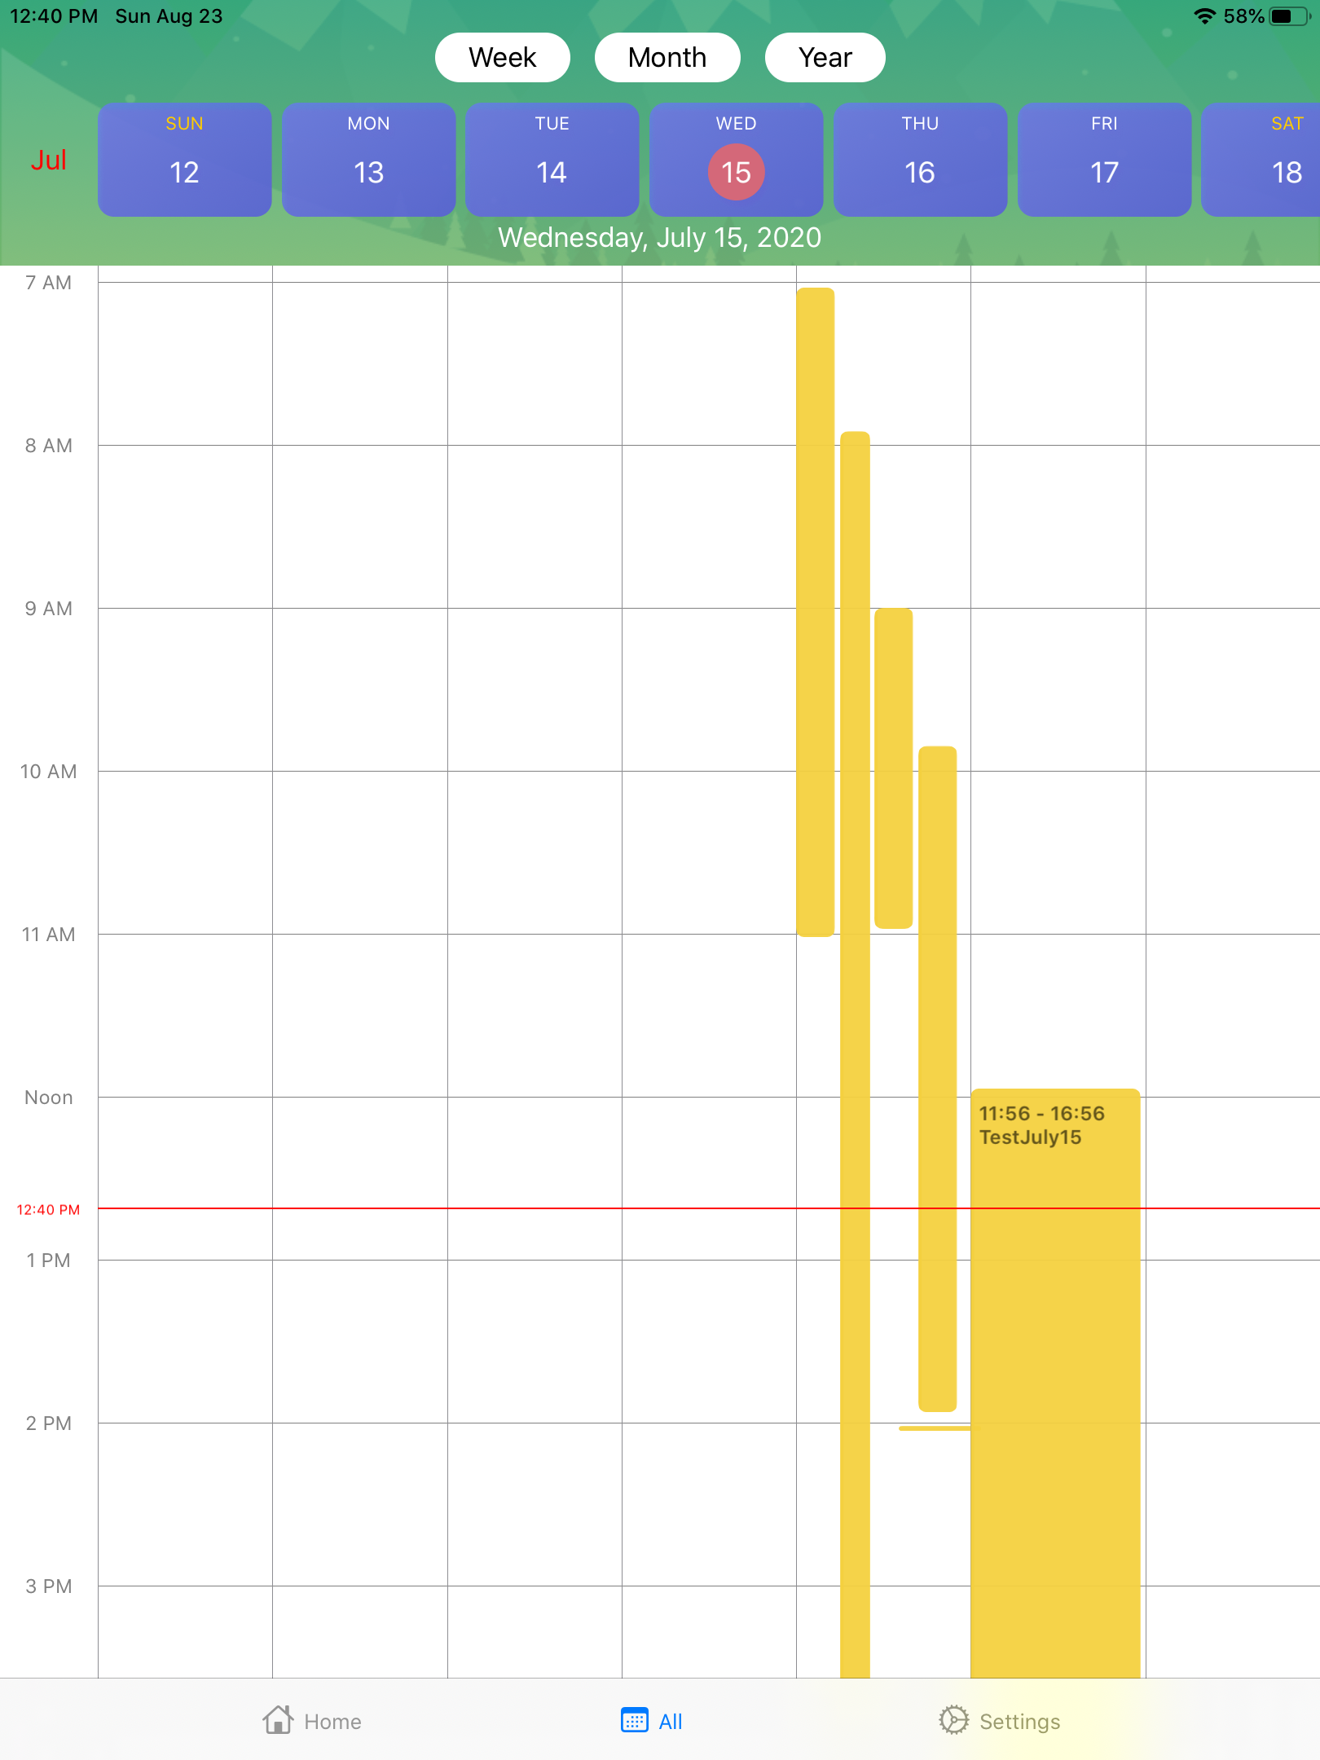Open the event starting at 9 AM
This screenshot has height=1760, width=1320.
[x=893, y=766]
